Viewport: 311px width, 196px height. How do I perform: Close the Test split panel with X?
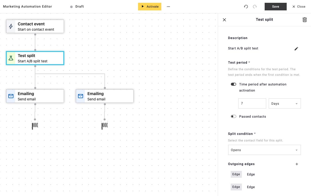tap(224, 20)
